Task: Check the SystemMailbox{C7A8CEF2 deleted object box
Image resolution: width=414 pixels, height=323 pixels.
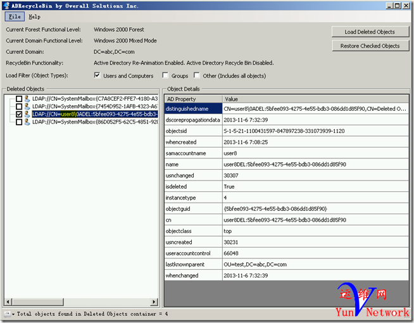Action: [x=19, y=99]
